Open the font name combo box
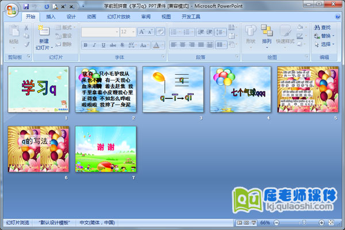Viewport: 345px width, 230px height. tap(100, 32)
